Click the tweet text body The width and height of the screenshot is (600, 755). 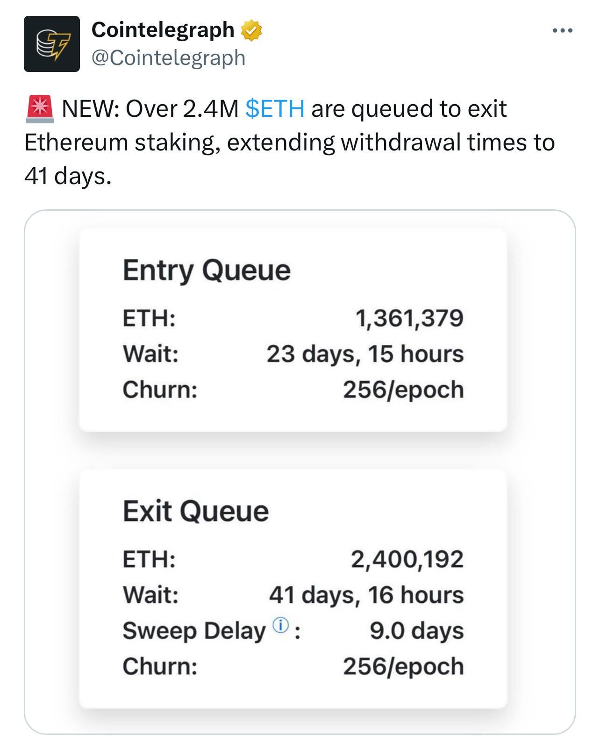[290, 142]
